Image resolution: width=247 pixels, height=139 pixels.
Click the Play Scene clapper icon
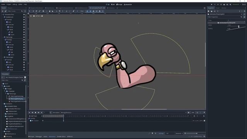coord(224,5)
